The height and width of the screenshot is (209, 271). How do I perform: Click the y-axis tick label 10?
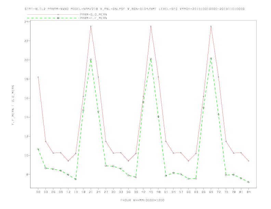26,155
